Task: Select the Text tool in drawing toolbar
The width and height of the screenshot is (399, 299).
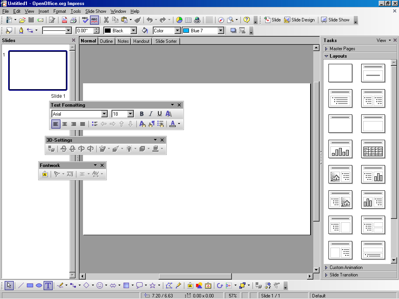Action: click(48, 286)
